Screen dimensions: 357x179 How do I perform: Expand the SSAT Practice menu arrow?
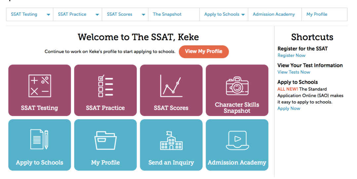tap(97, 15)
